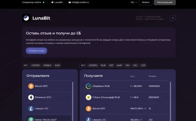Open the LunaBit Telegram link
The width and height of the screenshot is (196, 121).
pos(57,2)
